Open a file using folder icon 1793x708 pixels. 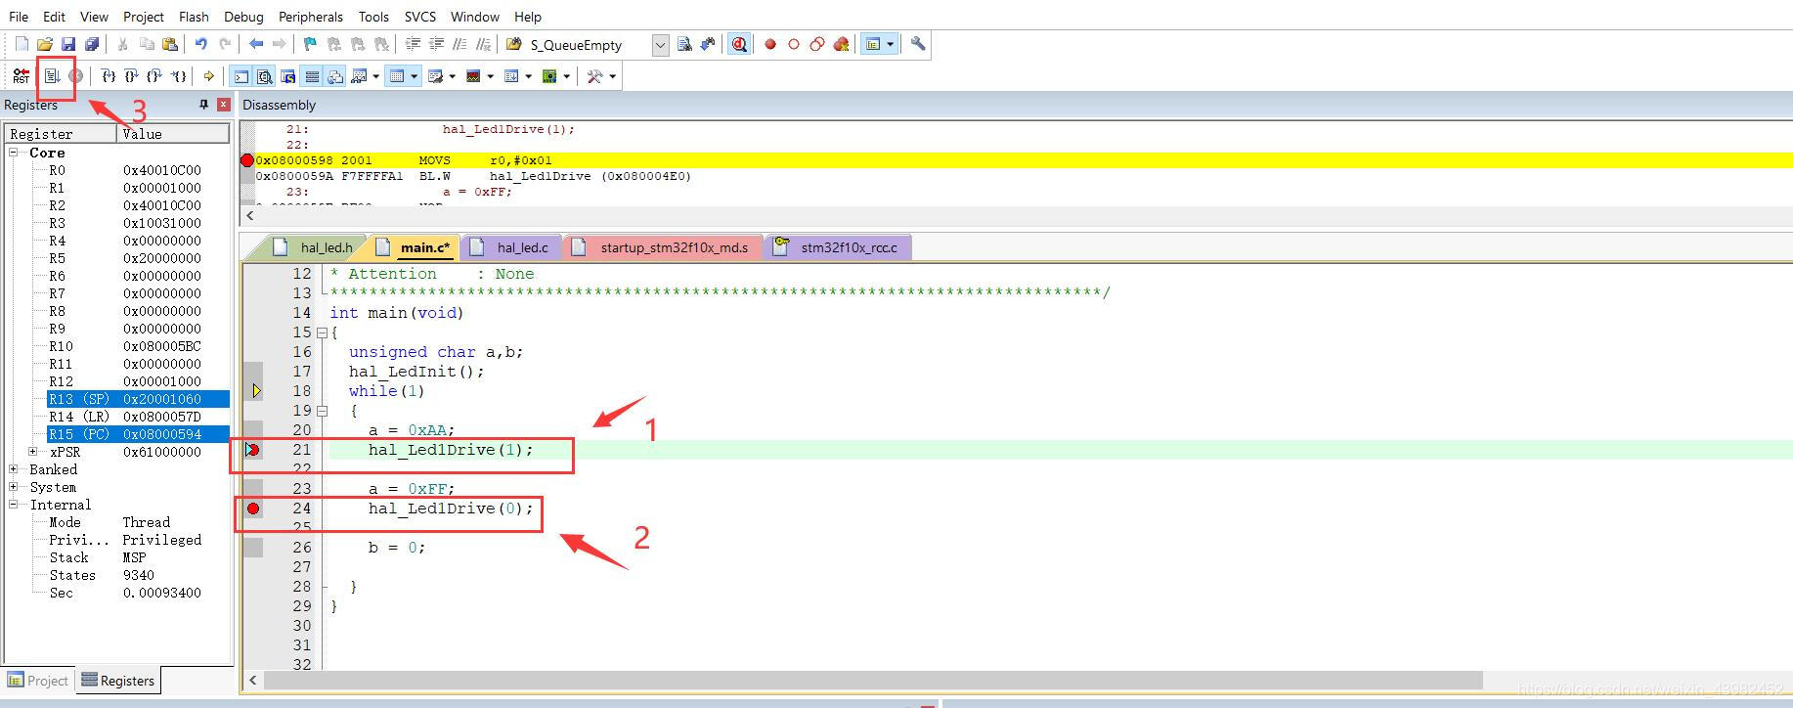click(x=45, y=44)
